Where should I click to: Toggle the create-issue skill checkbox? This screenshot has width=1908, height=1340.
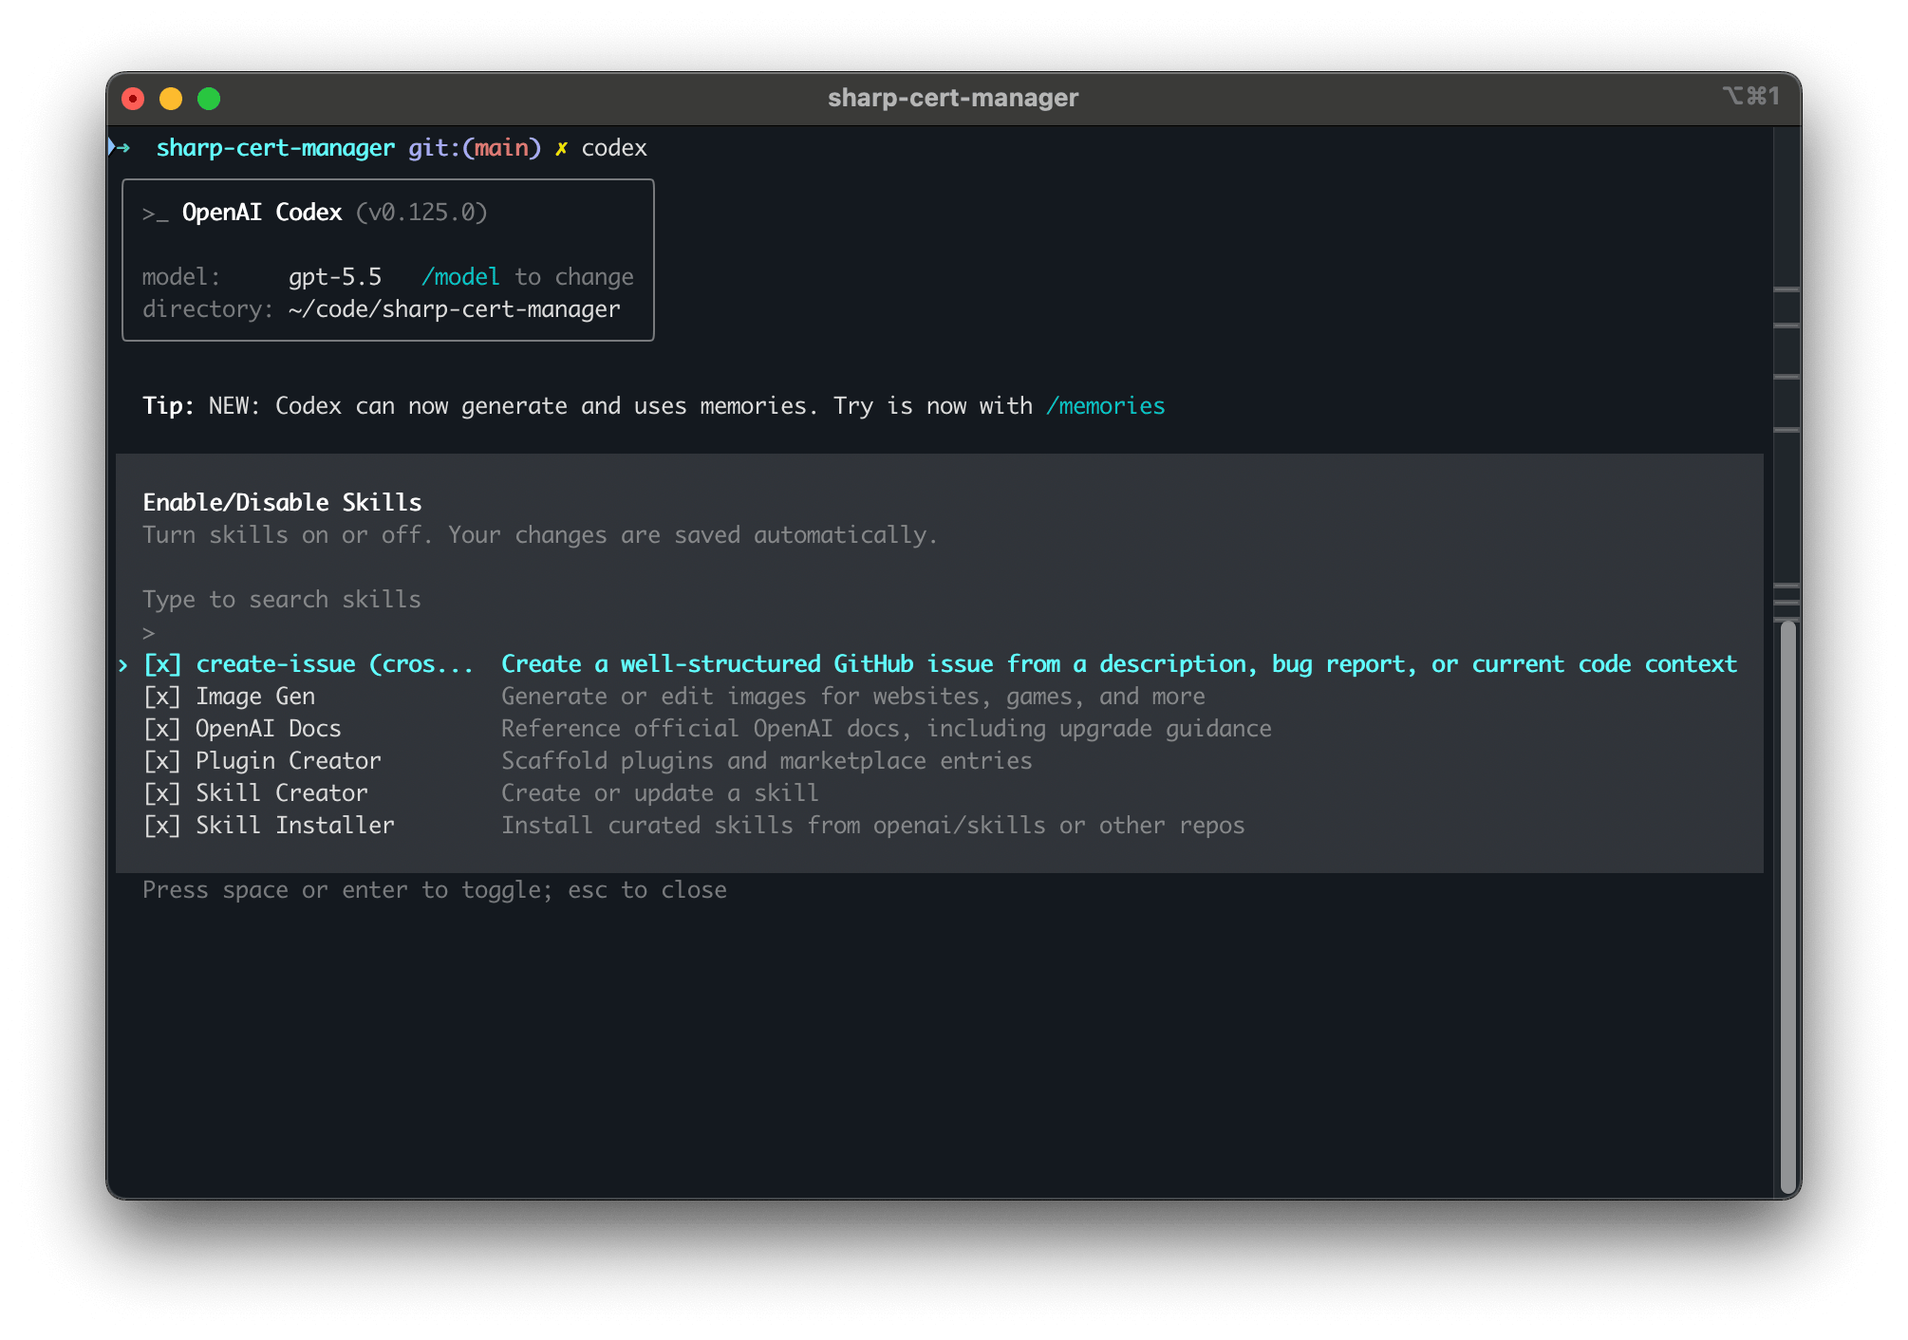click(x=162, y=664)
